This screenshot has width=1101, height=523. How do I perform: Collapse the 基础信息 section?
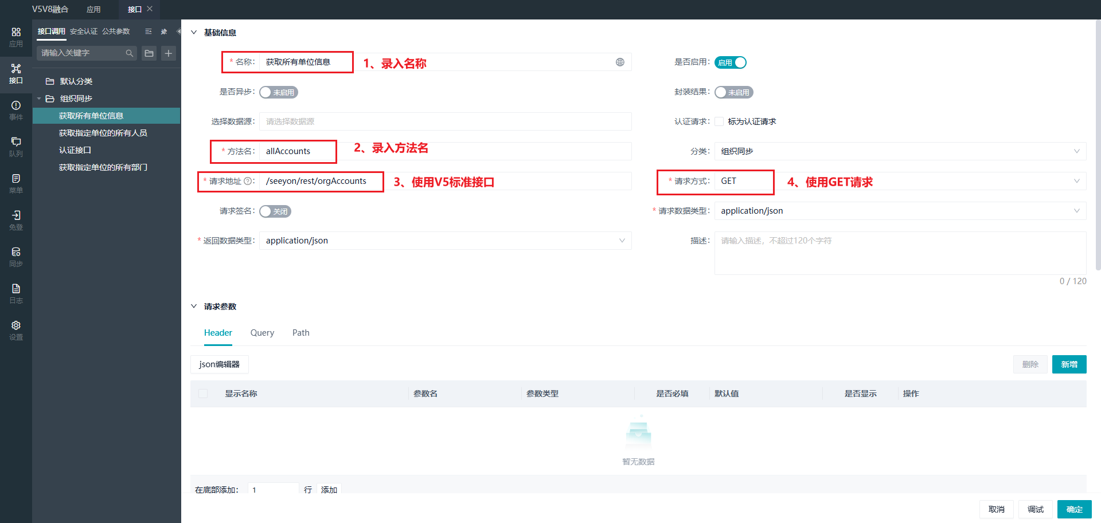[x=194, y=33]
